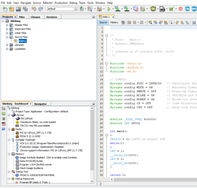Open the MCC code configurator icon

[194, 9]
